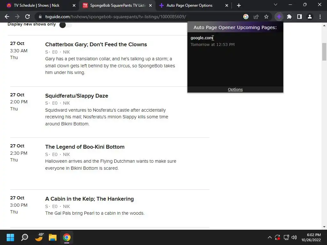The height and width of the screenshot is (245, 327).
Task: Select the SpongeBob SquarePants TV Listings tab
Action: (x=118, y=5)
